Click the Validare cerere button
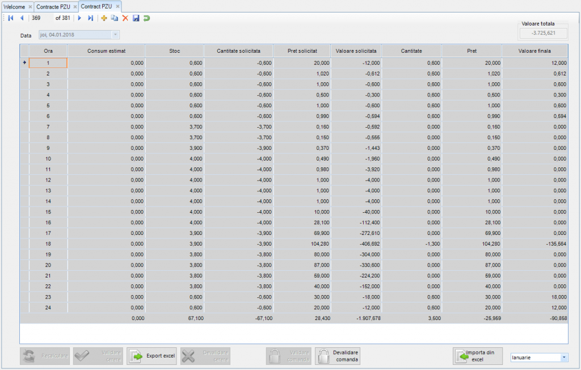The height and width of the screenshot is (370, 581). [x=98, y=356]
